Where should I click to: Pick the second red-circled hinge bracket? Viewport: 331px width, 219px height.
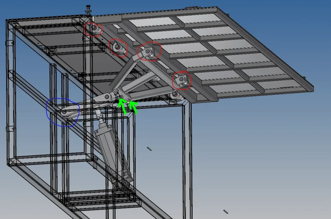tap(118, 48)
